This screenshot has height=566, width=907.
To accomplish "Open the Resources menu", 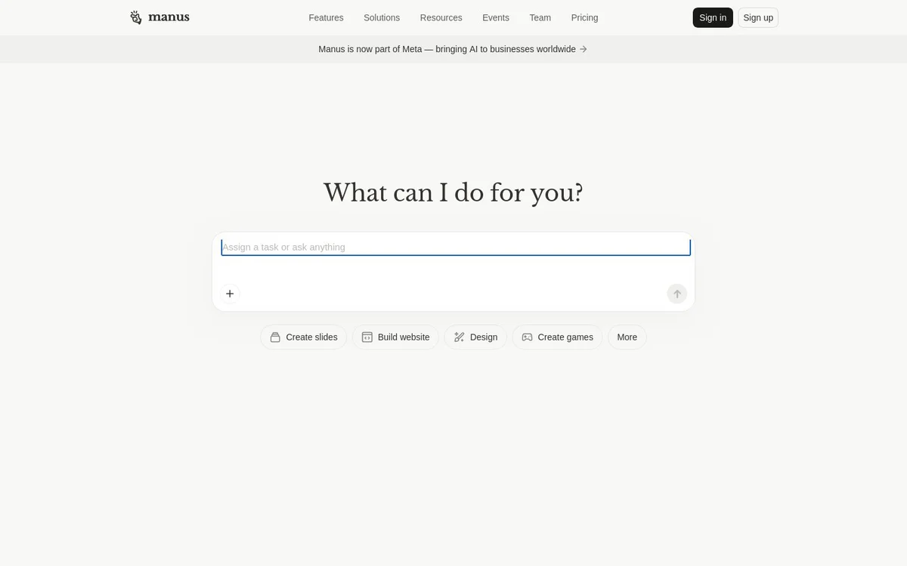I will tap(441, 17).
